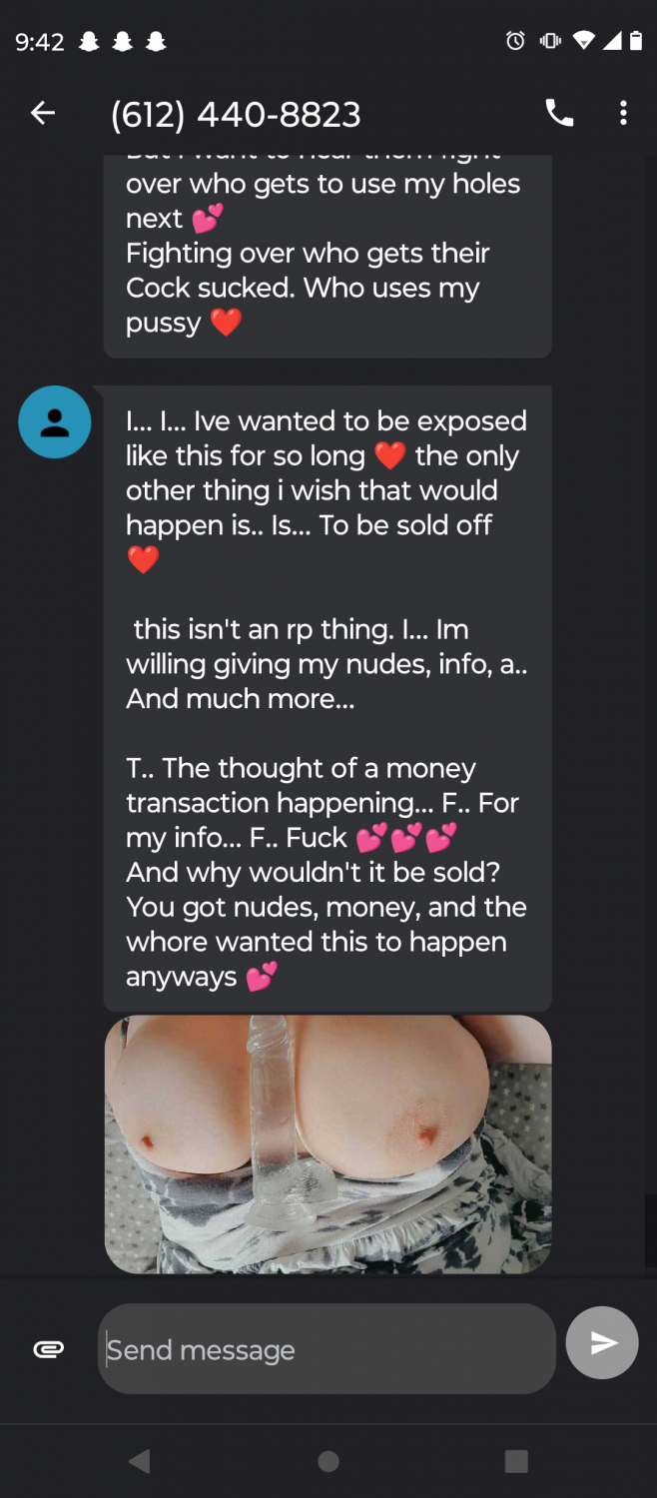Tap the battery indicator in status bar

(x=636, y=41)
